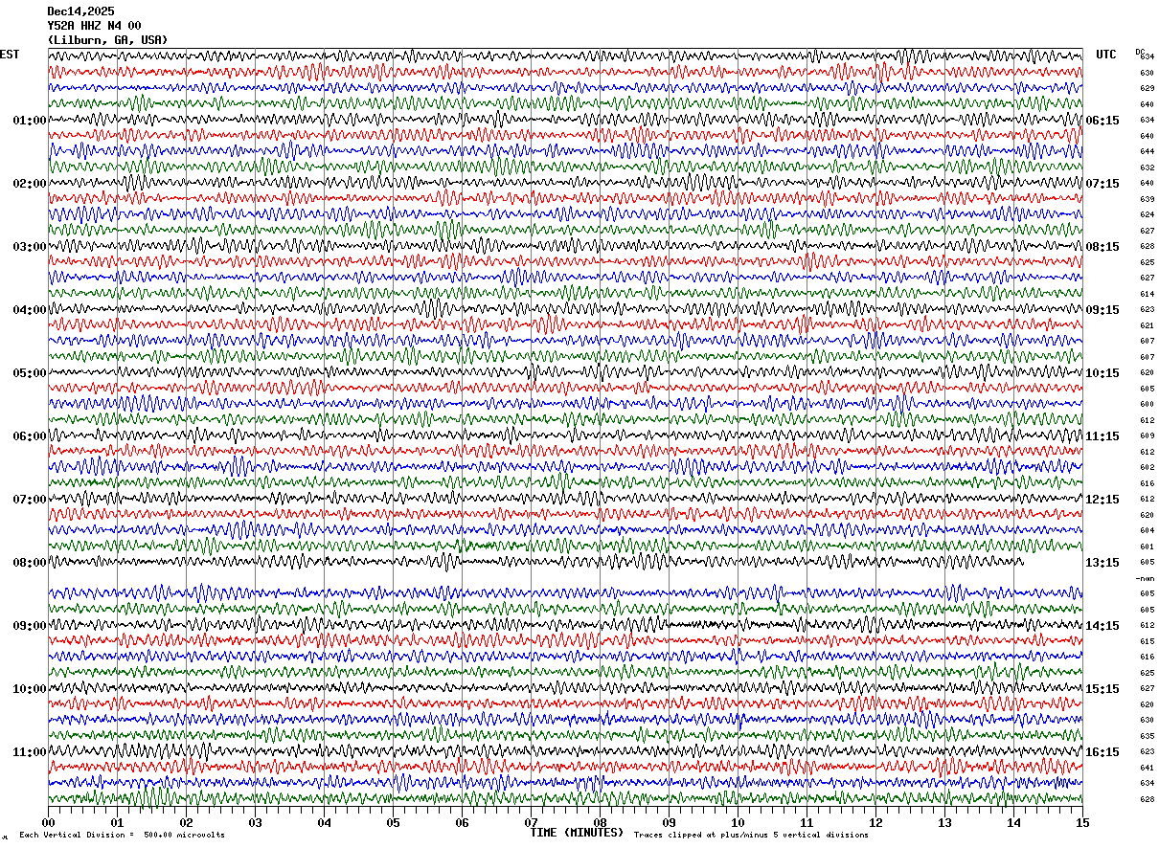The image size is (1159, 848).
Task: Click the 'UTC' timezone label
Action: (x=1106, y=55)
